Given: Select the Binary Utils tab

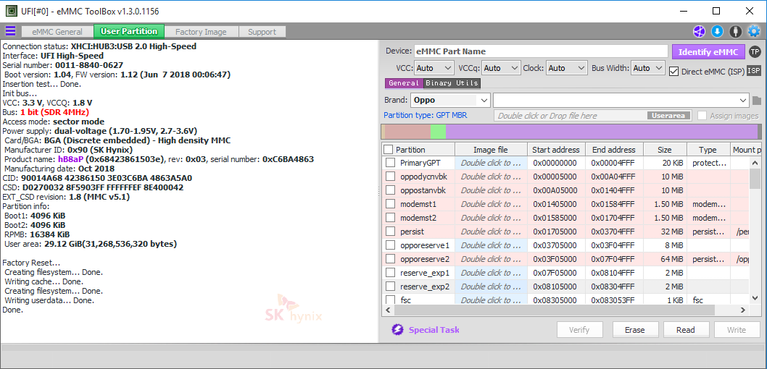Looking at the screenshot, I should (452, 83).
